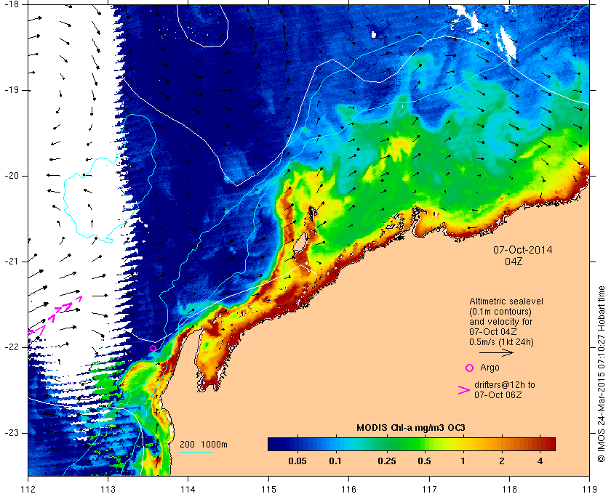Click the dark red end of the colorbar above 4

point(548,444)
